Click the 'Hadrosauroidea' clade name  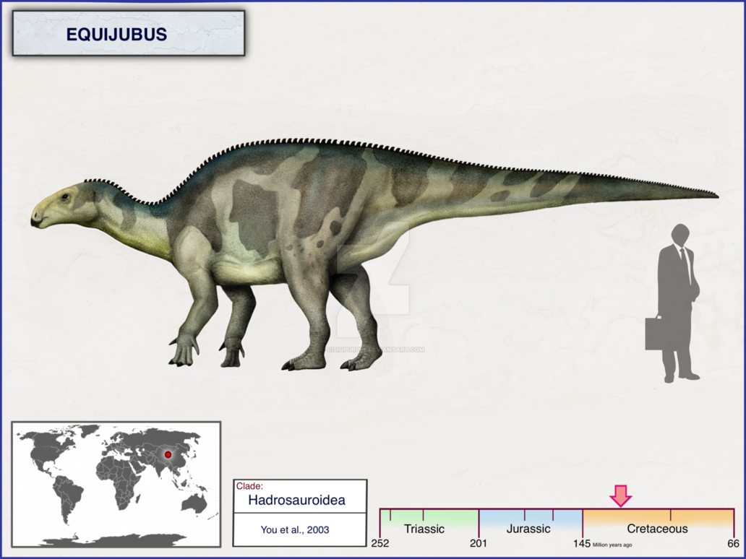pyautogui.click(x=297, y=500)
